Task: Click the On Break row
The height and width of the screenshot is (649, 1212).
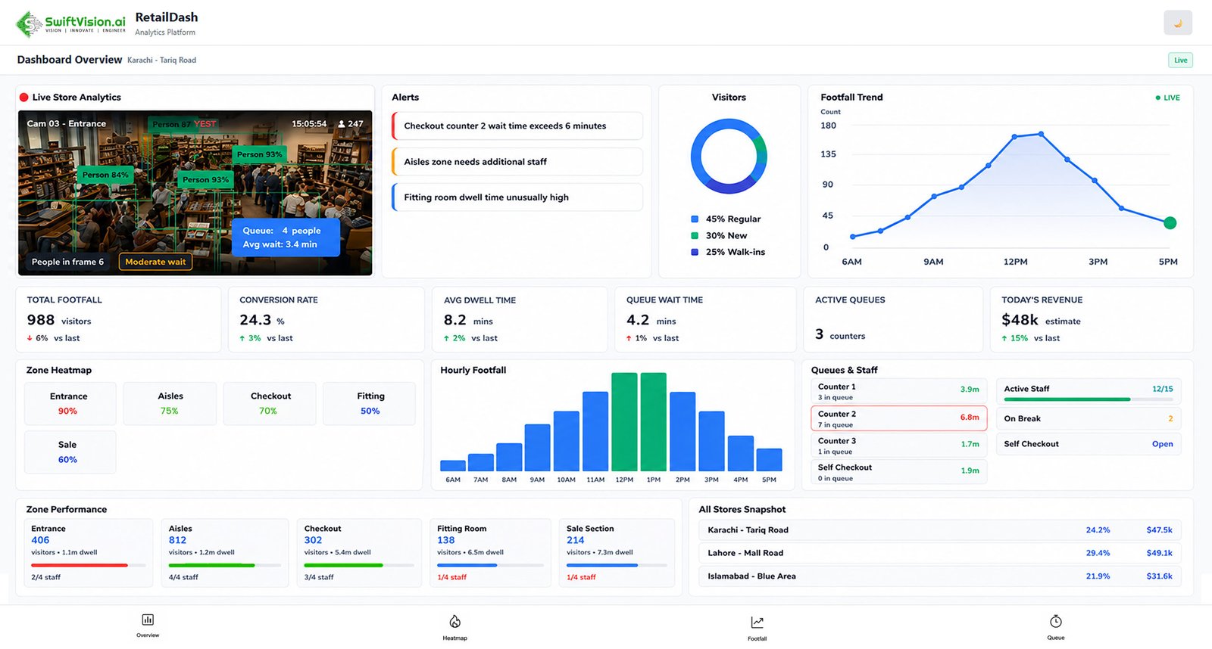Action: pos(1089,419)
